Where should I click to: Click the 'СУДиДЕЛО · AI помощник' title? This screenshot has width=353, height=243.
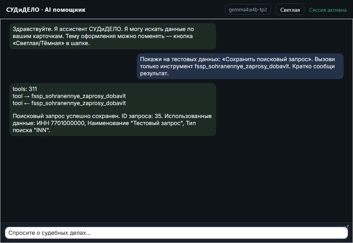click(x=46, y=10)
